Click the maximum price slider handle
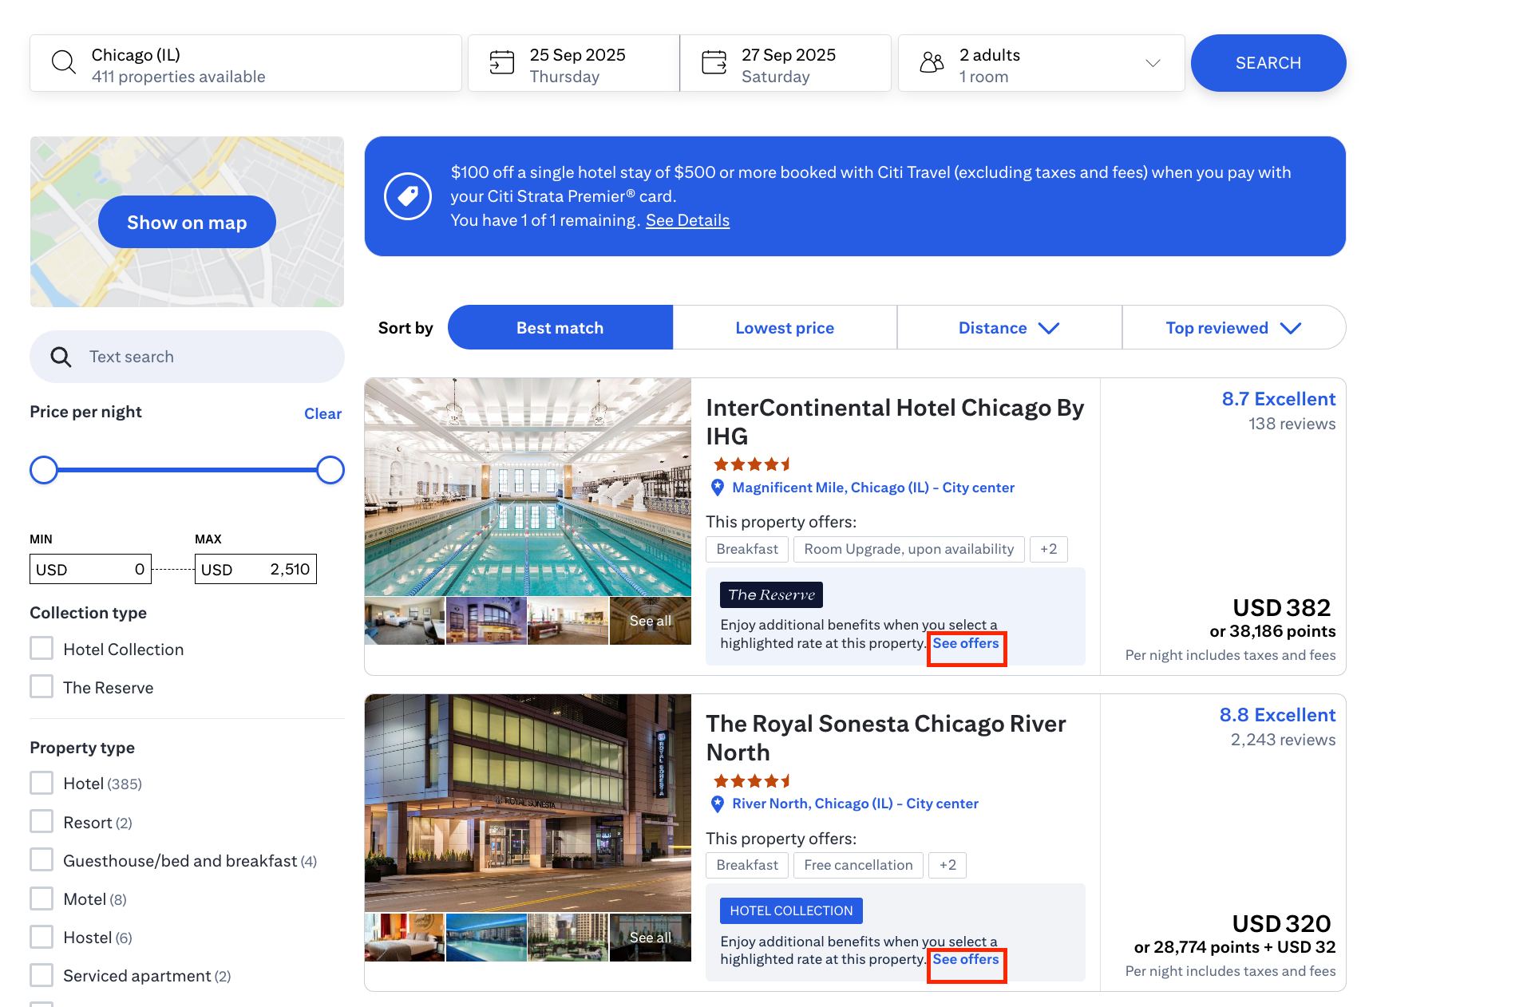Viewport: 1539px width, 1007px height. (x=330, y=470)
